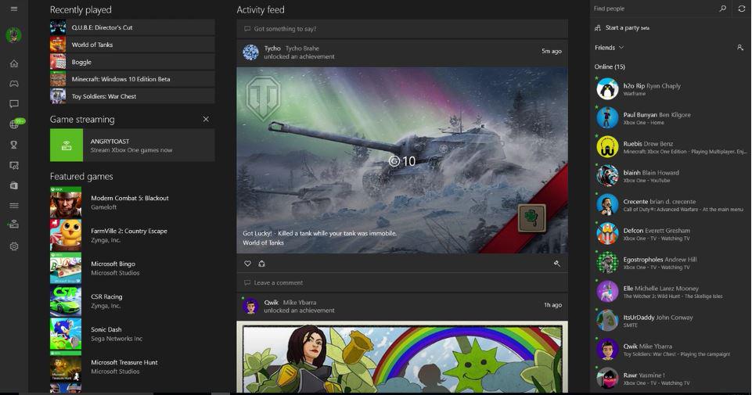The width and height of the screenshot is (752, 395).
Task: Open My games controller icon
Action: pos(14,84)
